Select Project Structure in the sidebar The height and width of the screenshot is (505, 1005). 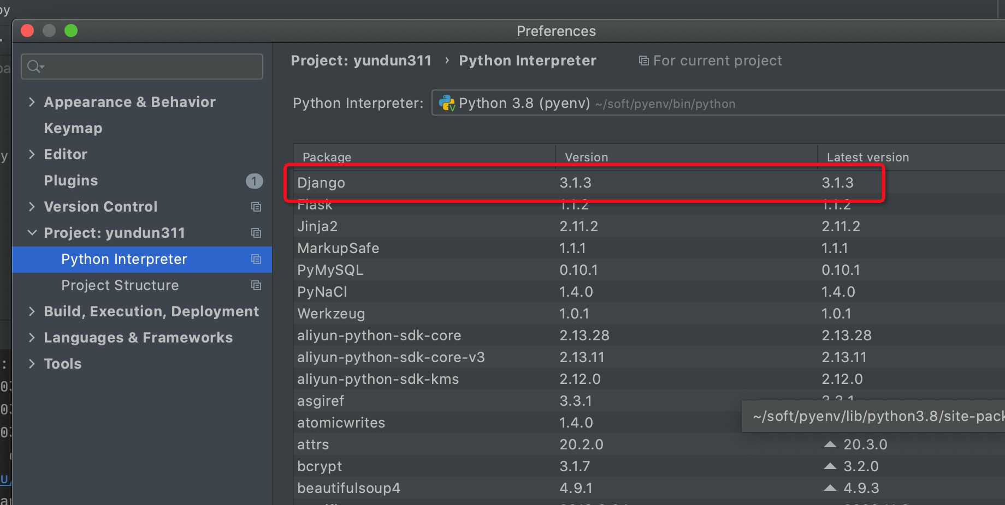pyautogui.click(x=120, y=285)
